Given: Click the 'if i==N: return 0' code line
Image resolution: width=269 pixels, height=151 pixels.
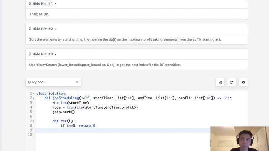Looking at the screenshot, I should pyautogui.click(x=78, y=125).
